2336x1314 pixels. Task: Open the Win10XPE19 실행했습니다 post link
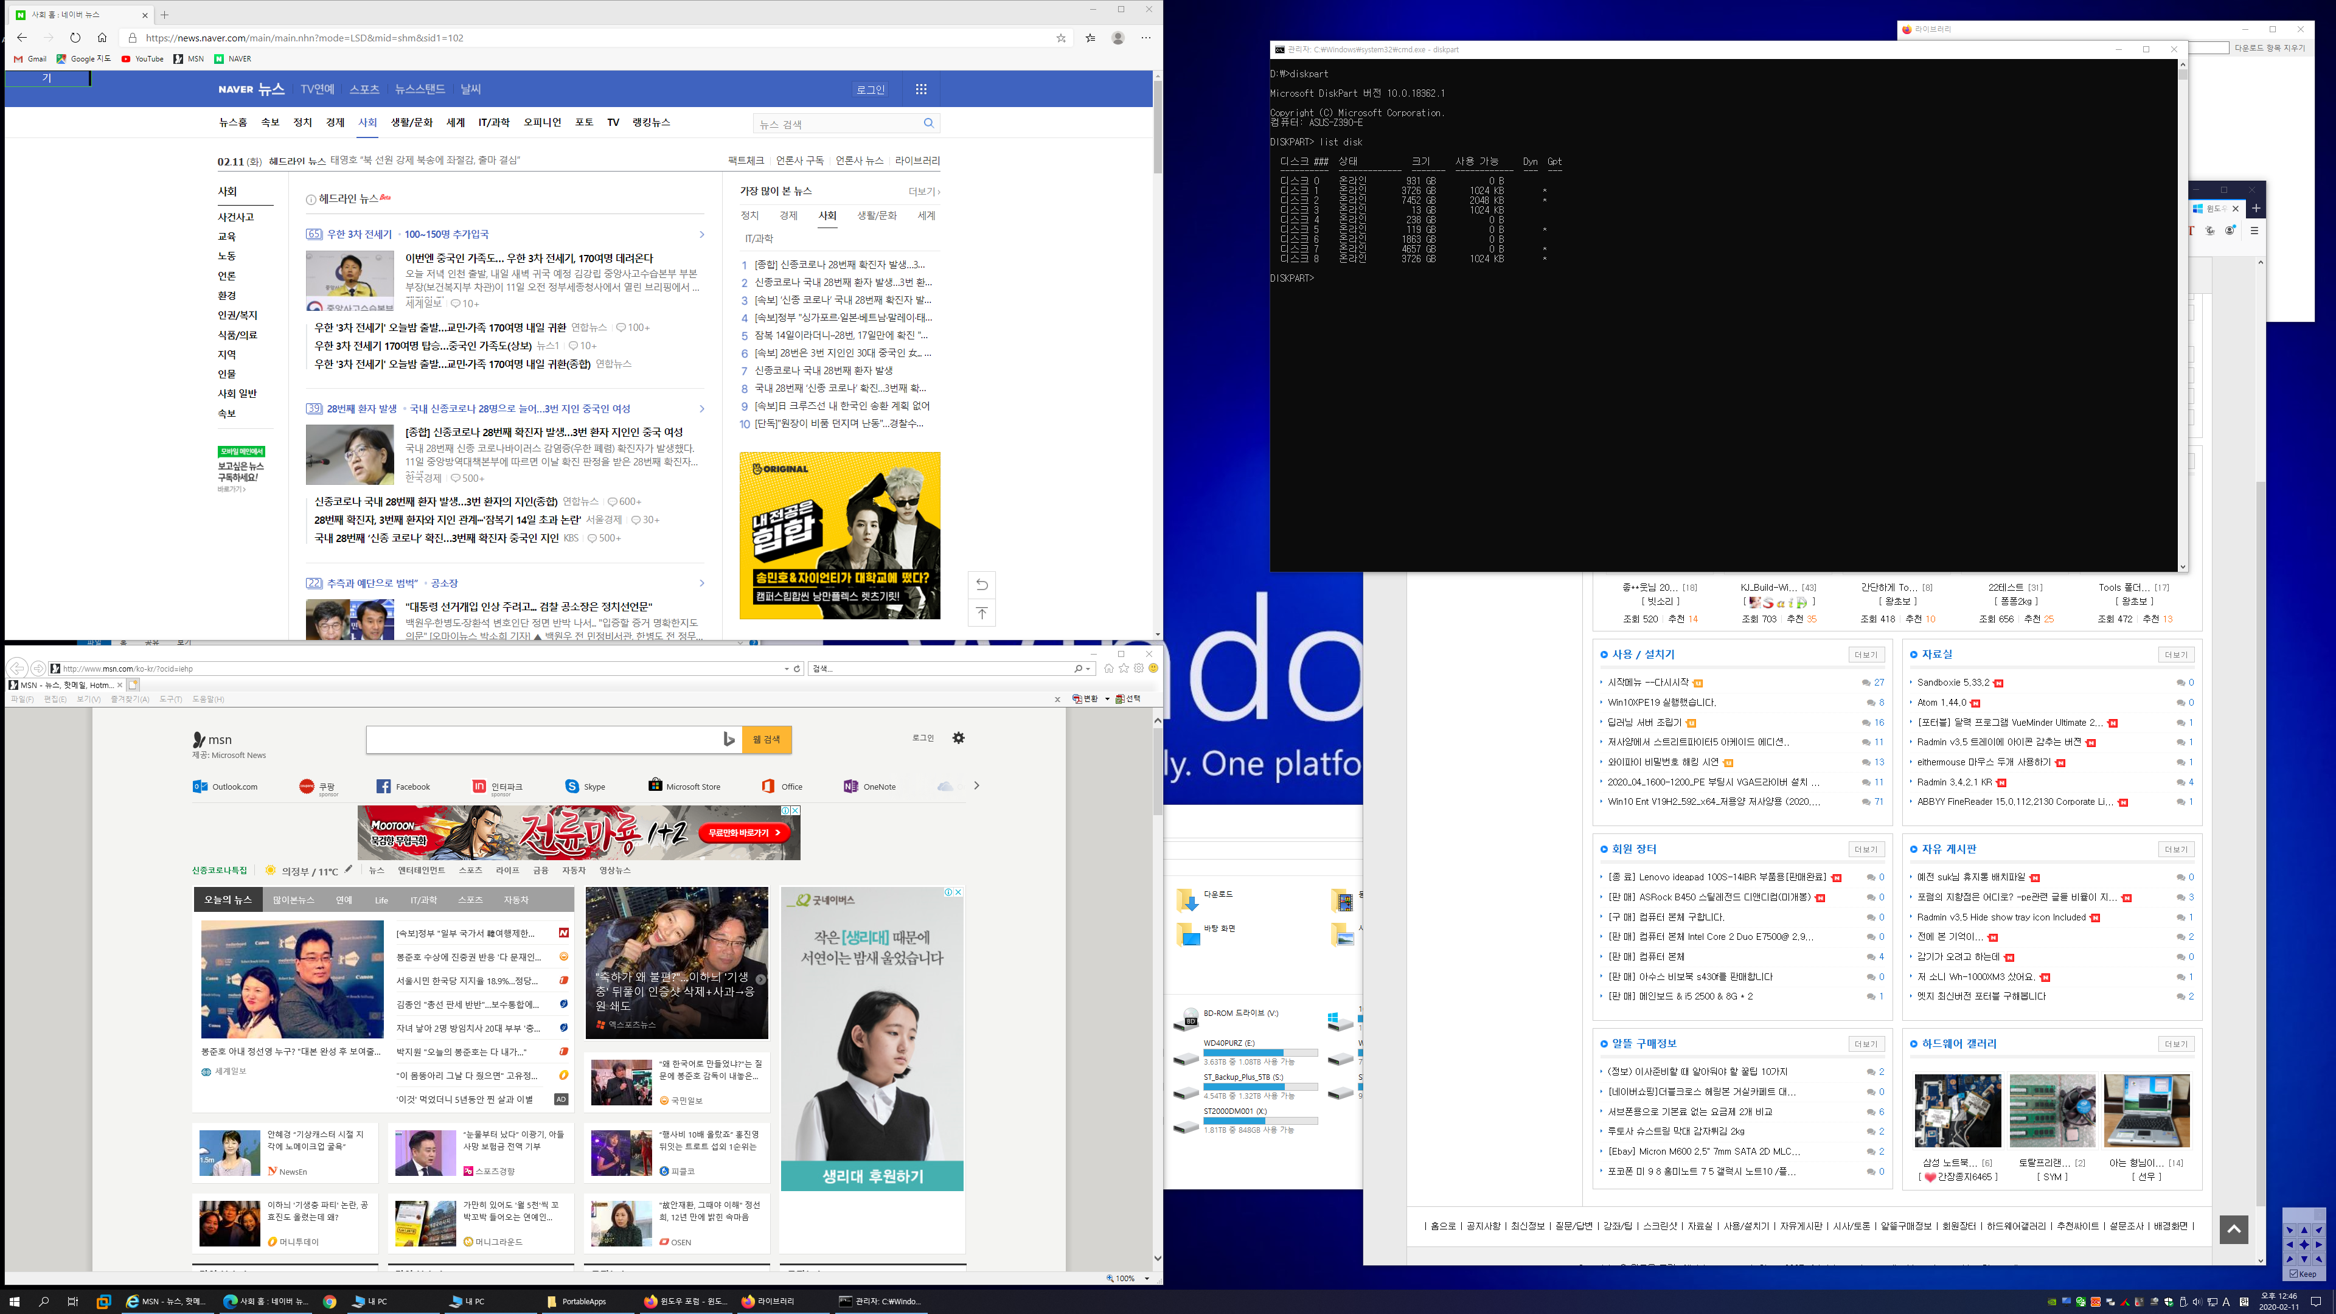tap(1661, 703)
